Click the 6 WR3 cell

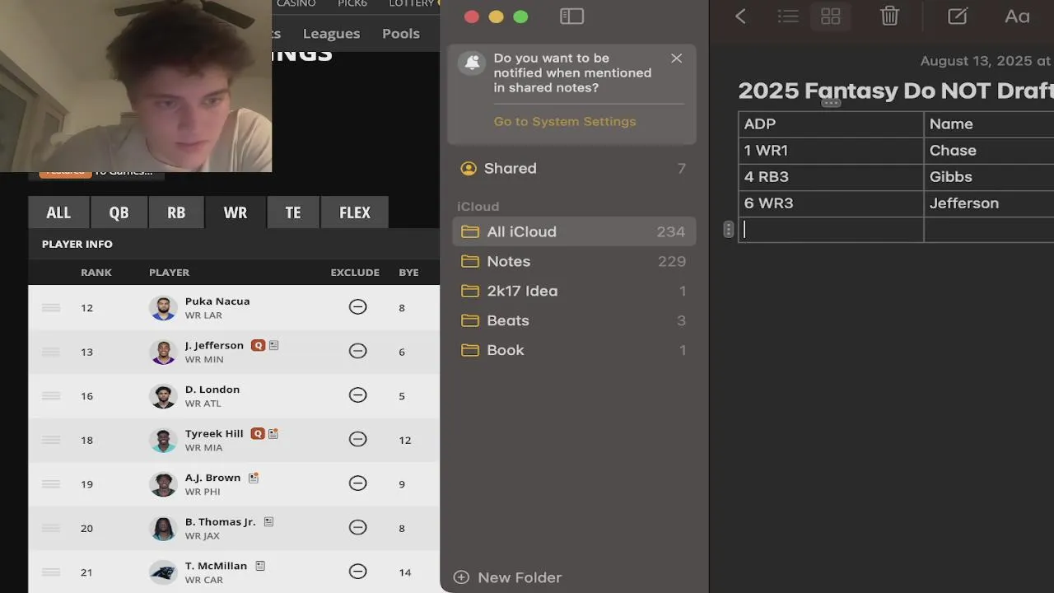(831, 203)
